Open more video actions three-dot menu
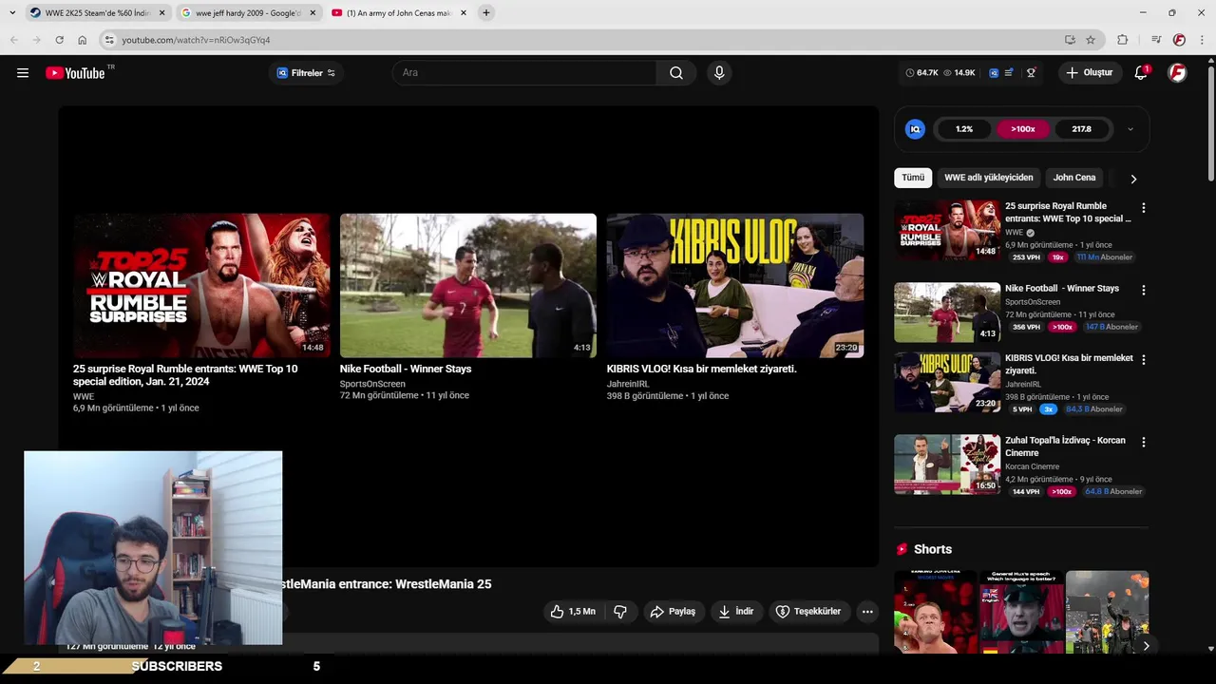The height and width of the screenshot is (684, 1216). pyautogui.click(x=867, y=612)
